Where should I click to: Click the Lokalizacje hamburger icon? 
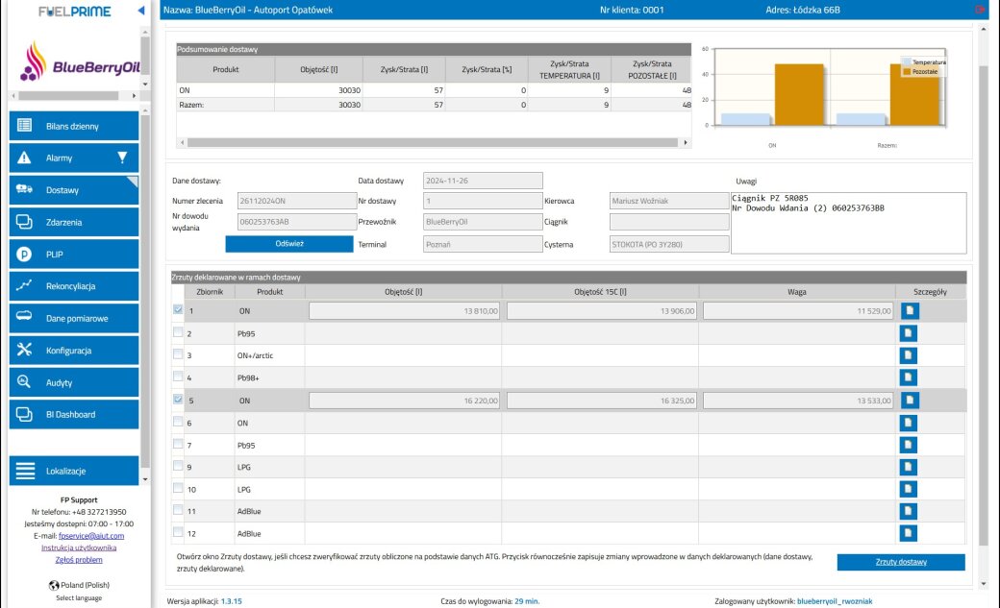[x=26, y=471]
